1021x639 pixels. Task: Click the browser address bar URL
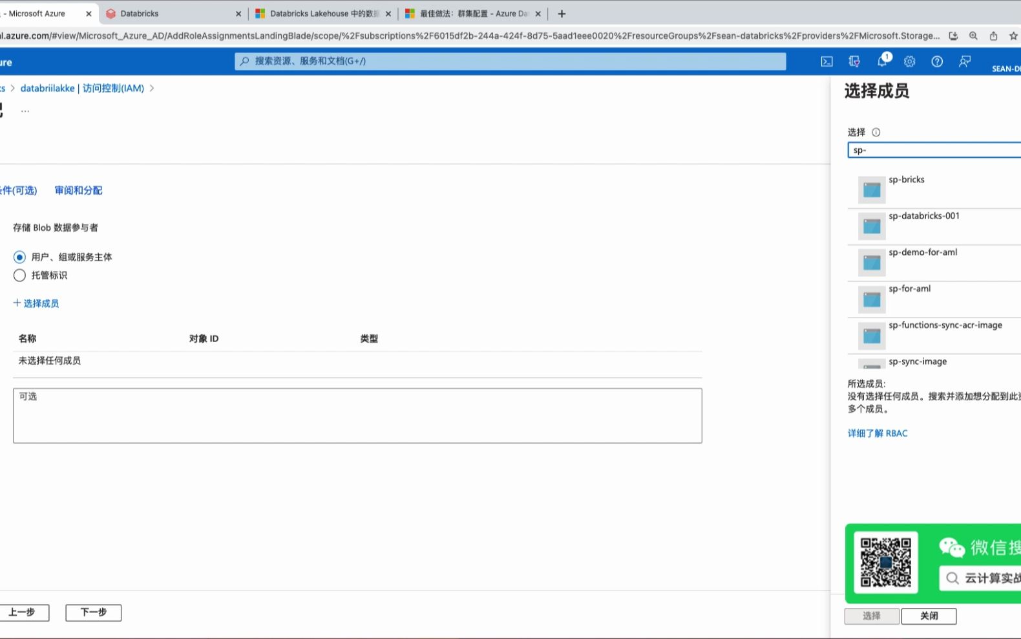470,36
